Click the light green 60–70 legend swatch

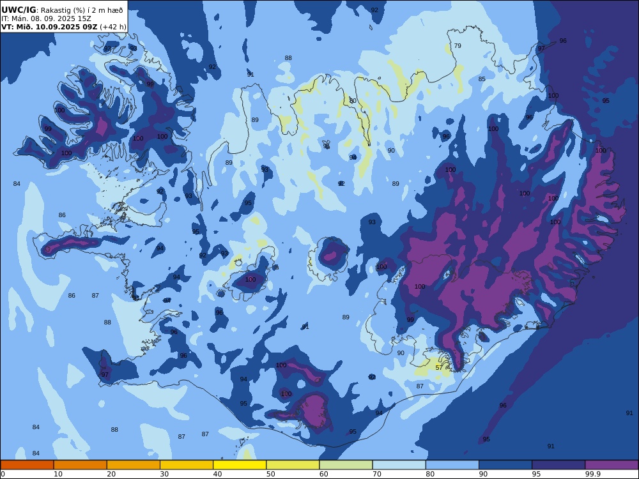pyautogui.click(x=346, y=465)
